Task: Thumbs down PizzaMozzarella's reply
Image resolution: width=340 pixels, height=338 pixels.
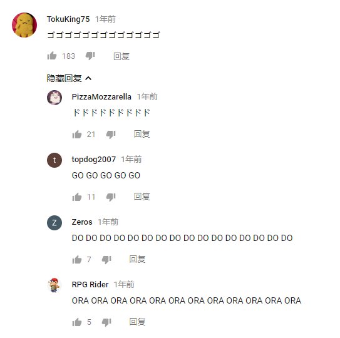Action: (x=111, y=135)
